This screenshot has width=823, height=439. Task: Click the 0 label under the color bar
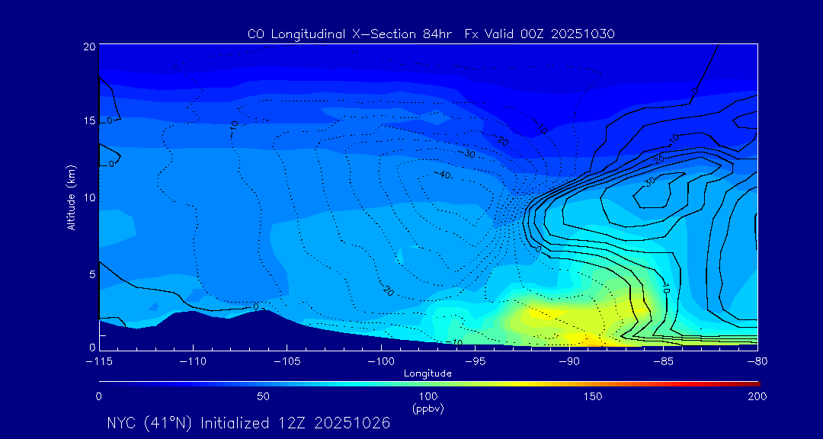(98, 396)
